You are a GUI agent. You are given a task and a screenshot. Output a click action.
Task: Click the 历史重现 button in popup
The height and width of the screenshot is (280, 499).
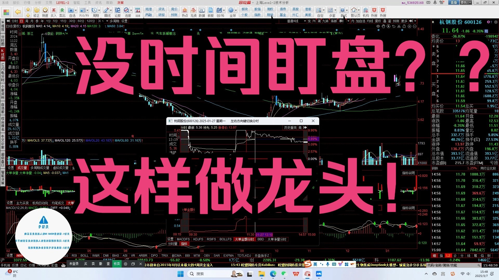pyautogui.click(x=290, y=128)
